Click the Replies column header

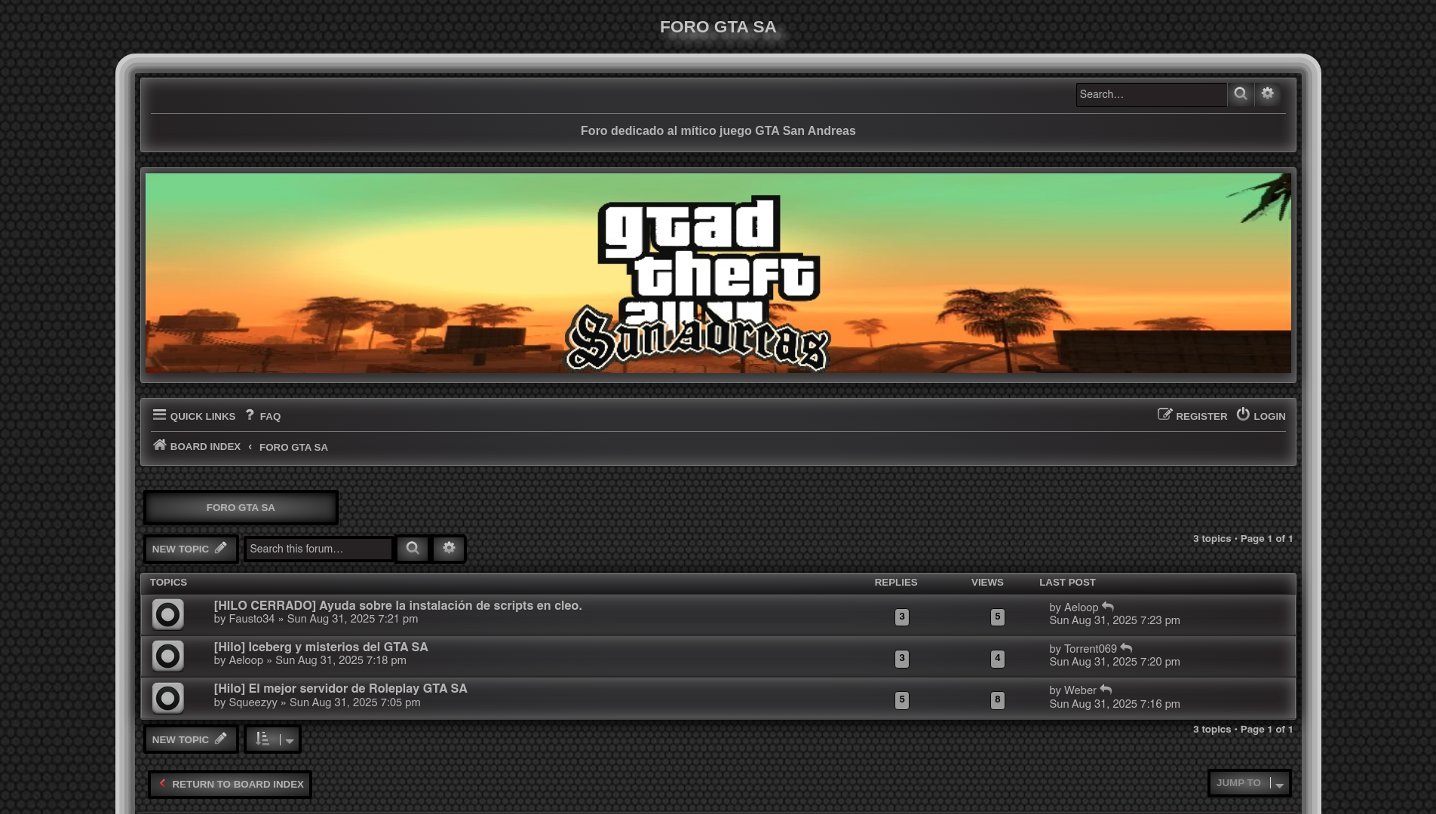point(896,582)
